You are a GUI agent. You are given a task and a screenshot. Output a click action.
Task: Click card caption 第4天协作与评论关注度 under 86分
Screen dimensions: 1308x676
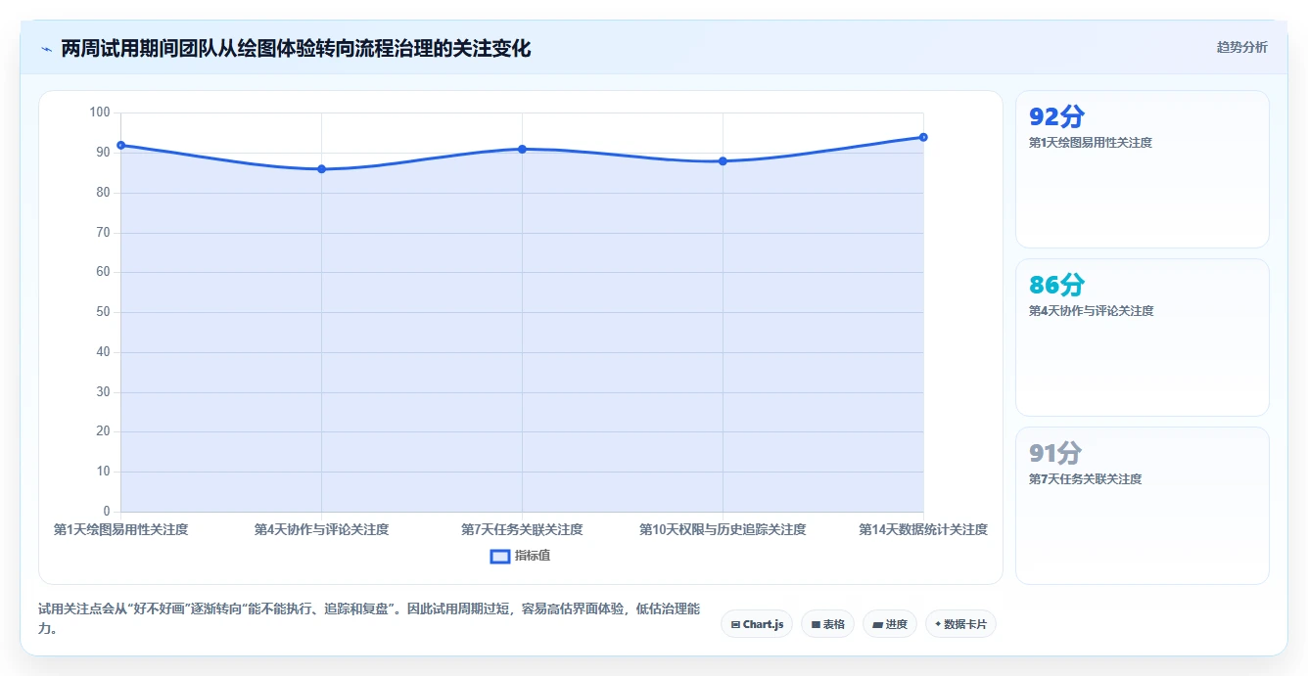click(x=1091, y=311)
